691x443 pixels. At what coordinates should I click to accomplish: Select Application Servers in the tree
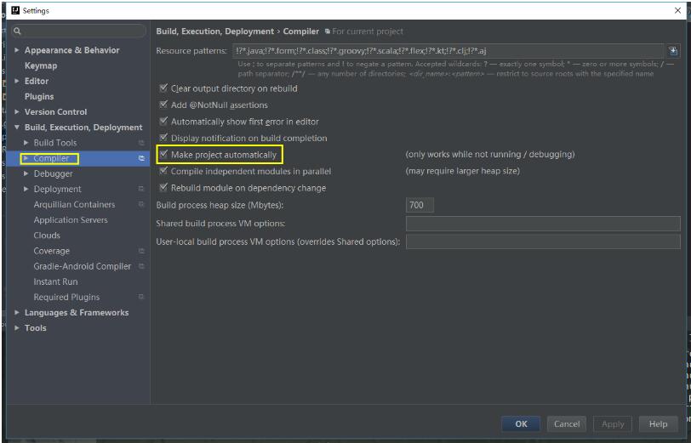71,219
